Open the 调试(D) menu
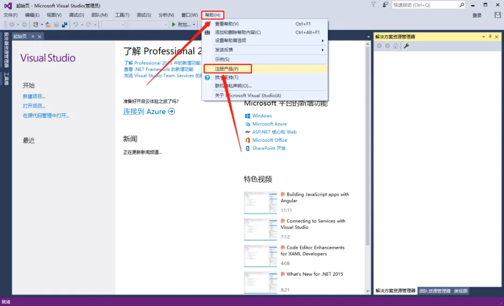 [x=76, y=15]
